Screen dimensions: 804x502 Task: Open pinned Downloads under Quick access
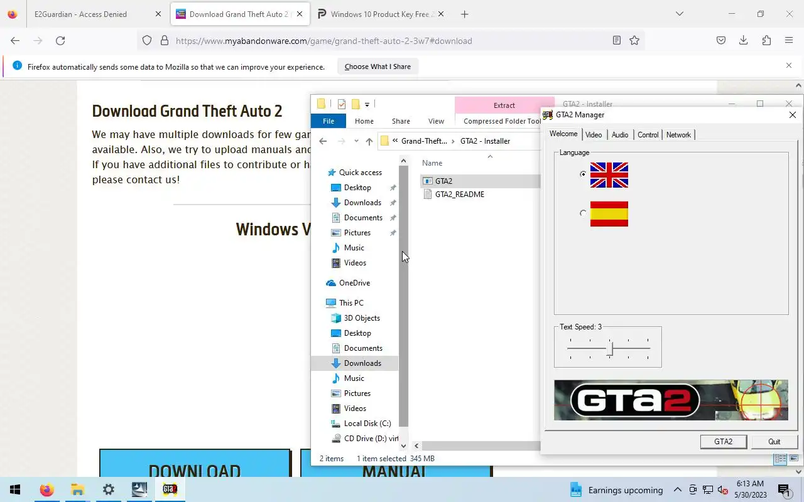[x=362, y=203]
